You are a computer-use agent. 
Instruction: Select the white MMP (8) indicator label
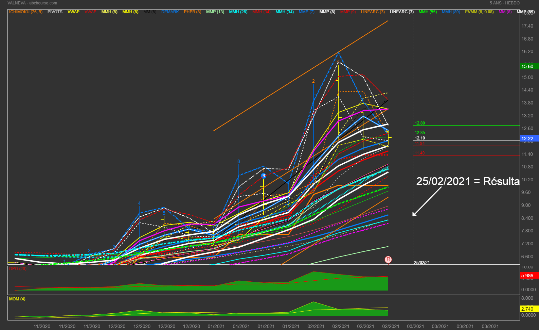click(327, 12)
